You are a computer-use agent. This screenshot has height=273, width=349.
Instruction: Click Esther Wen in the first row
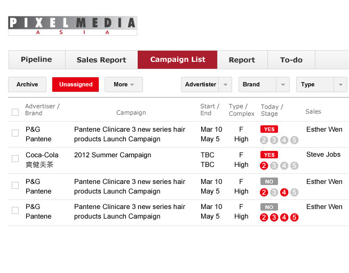tap(324, 130)
